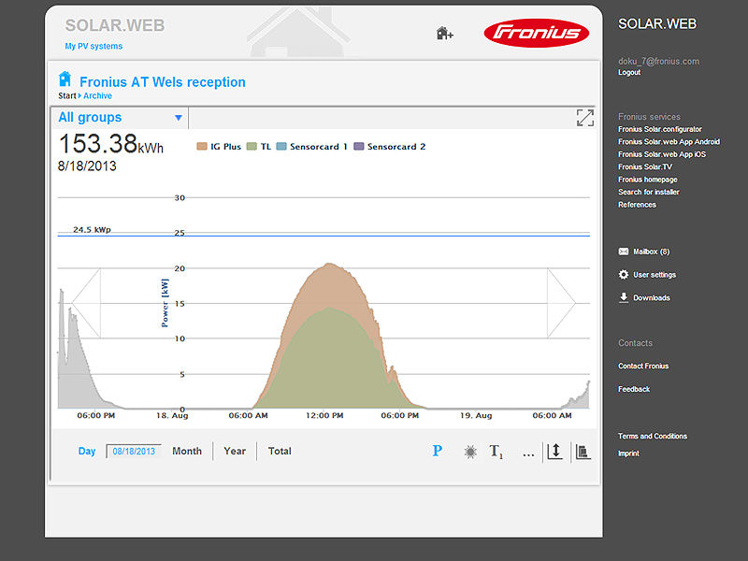Switch to Total view
Screen dimensions: 748x561
coord(280,451)
